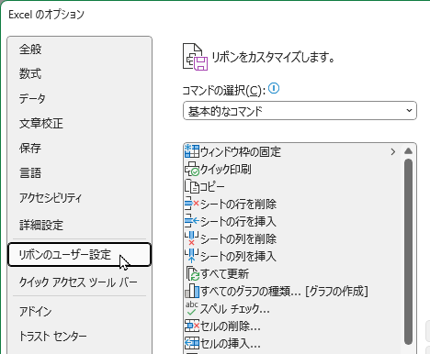This screenshot has width=430, height=354.
Task: Click the ウィンドウ枠の固定 command icon
Action: (192, 151)
